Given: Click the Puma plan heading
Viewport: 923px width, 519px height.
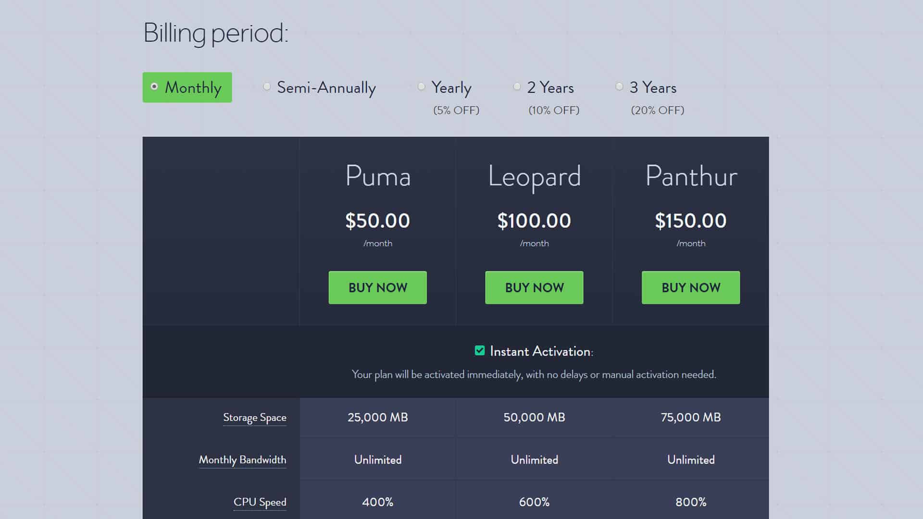Looking at the screenshot, I should [378, 176].
